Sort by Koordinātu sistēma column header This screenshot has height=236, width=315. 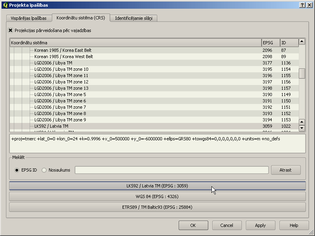coord(136,43)
